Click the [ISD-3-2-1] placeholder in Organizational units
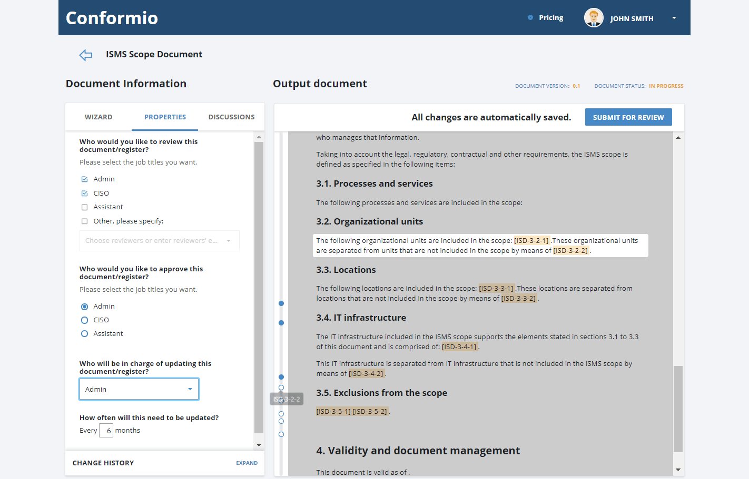 (x=531, y=241)
